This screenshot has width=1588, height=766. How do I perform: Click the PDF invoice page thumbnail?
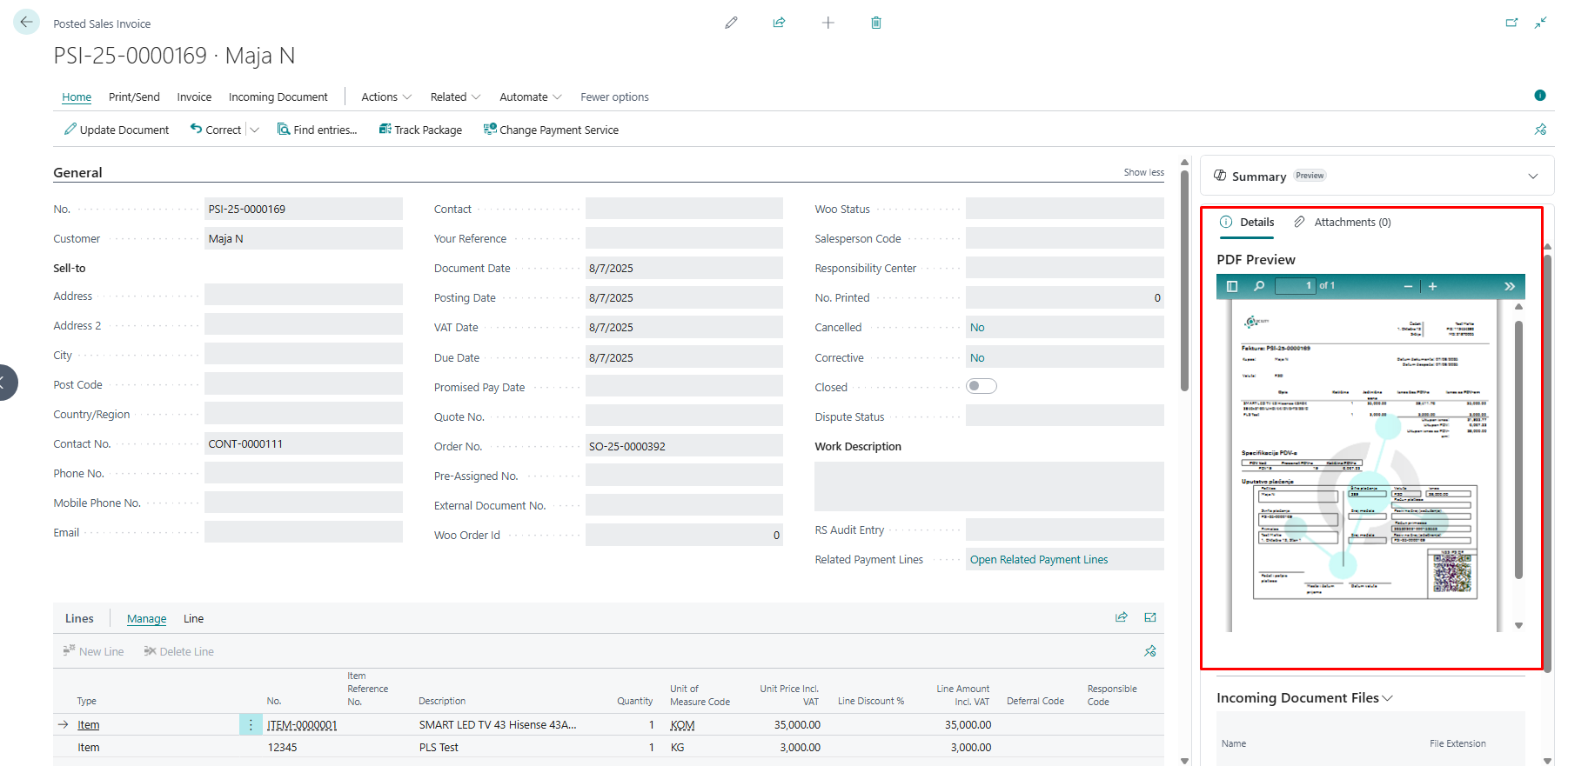(1364, 465)
